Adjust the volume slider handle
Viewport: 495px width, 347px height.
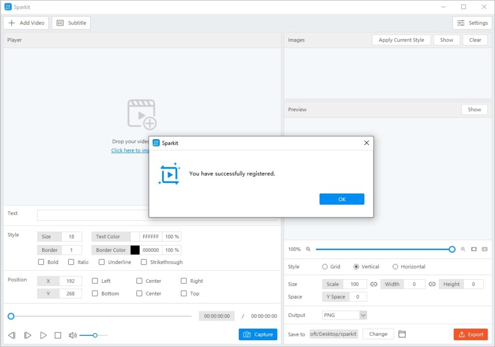coord(95,335)
